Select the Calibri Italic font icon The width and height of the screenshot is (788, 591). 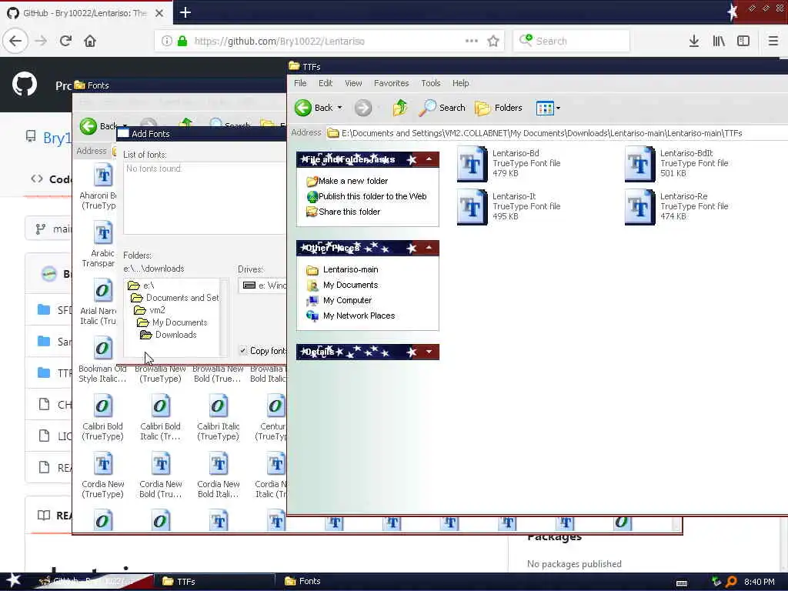218,406
